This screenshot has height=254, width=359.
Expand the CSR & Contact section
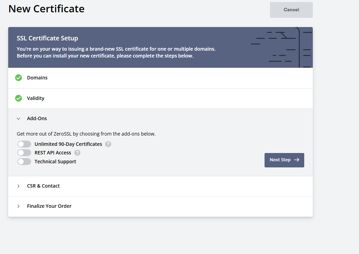(x=43, y=186)
